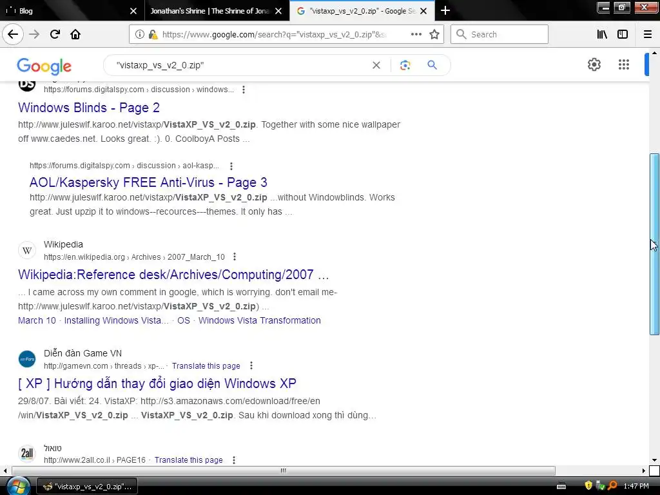This screenshot has height=495, width=660.
Task: Click the magnifier tray icon
Action: click(612, 486)
